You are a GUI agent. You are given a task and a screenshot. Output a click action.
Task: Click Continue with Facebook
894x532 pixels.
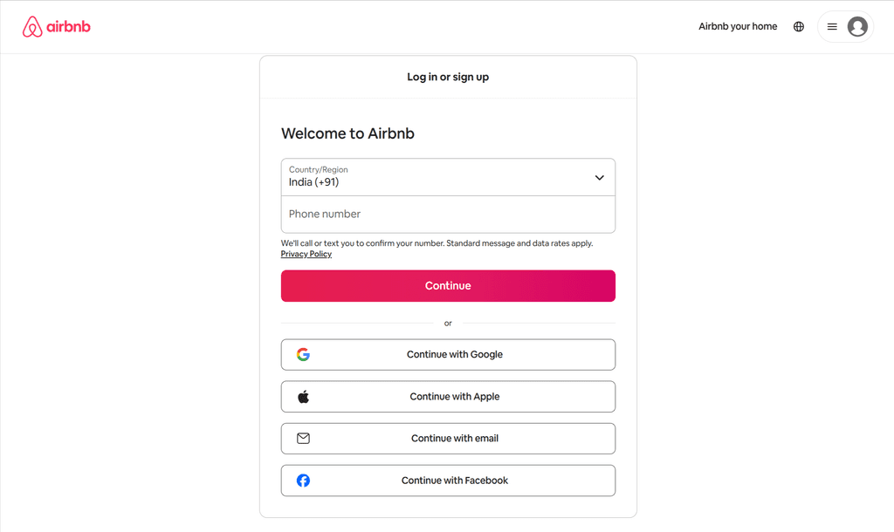pos(448,480)
